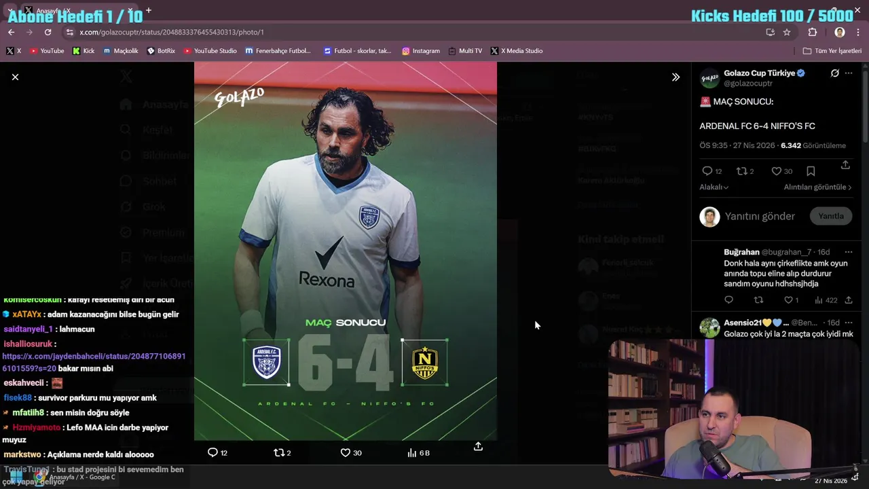The height and width of the screenshot is (489, 869).
Task: Open the Maçkolik bookmark
Action: click(x=120, y=51)
